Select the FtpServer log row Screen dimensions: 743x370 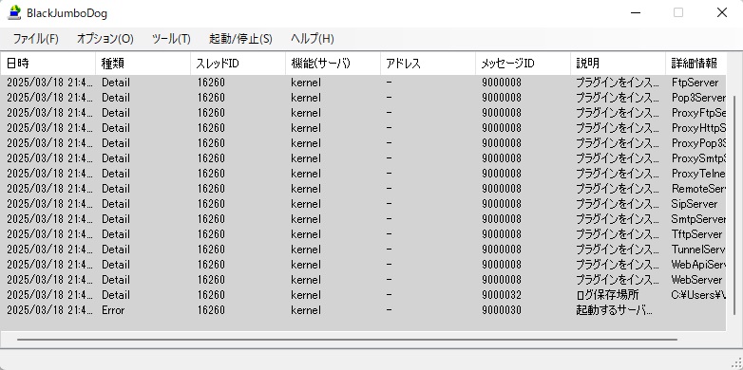click(x=363, y=83)
